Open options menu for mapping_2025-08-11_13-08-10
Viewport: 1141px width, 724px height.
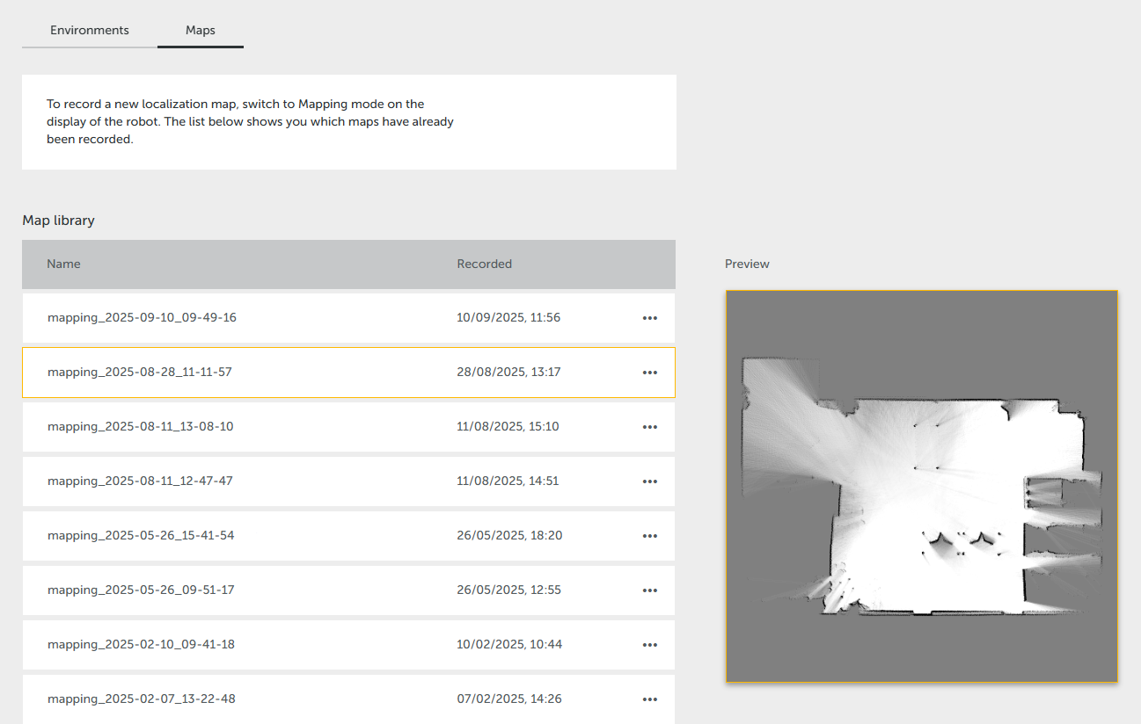pos(650,427)
